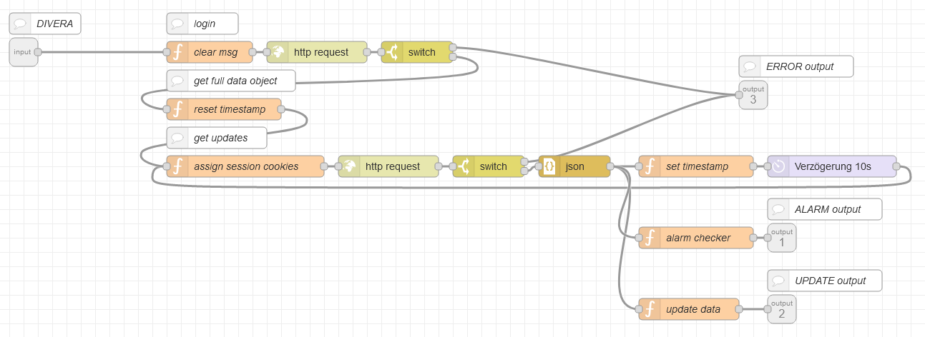
Task: Click globe icon of http request after clear msg
Action: (x=278, y=52)
